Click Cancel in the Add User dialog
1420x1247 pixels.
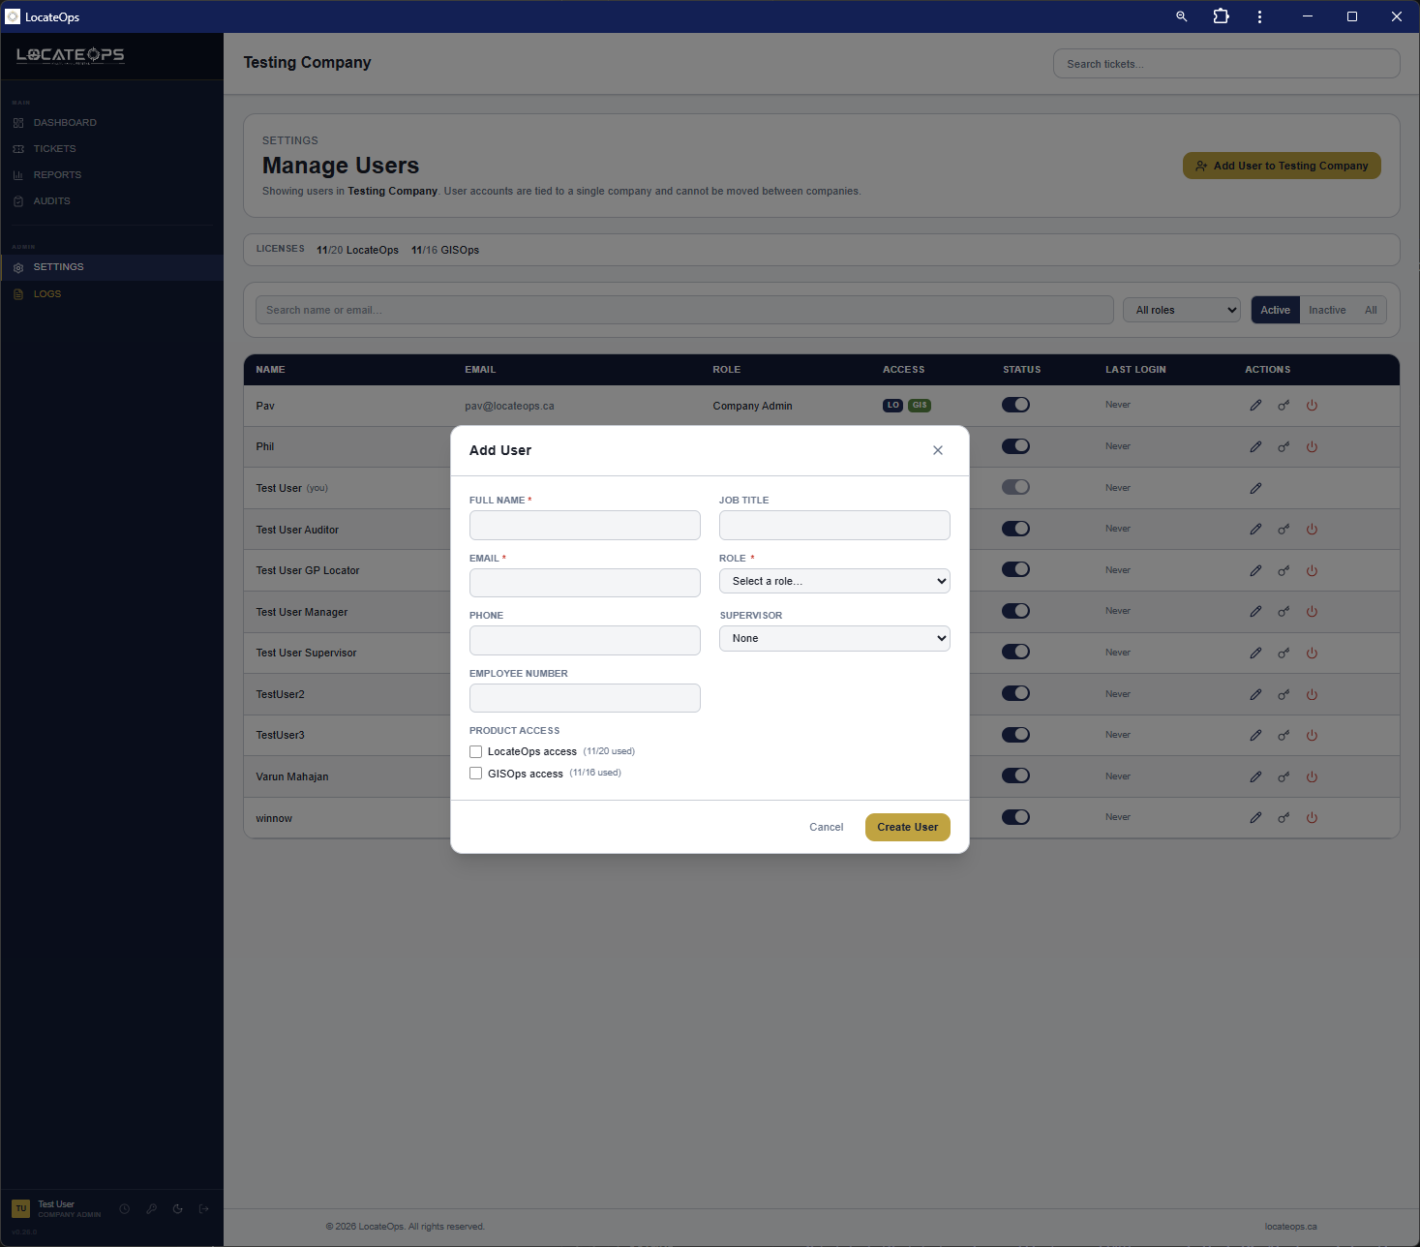point(826,827)
